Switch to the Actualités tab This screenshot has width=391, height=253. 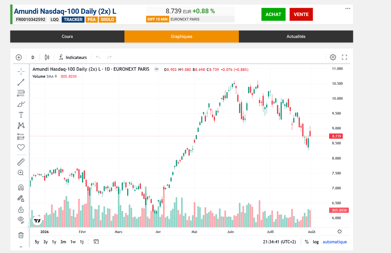tap(296, 36)
